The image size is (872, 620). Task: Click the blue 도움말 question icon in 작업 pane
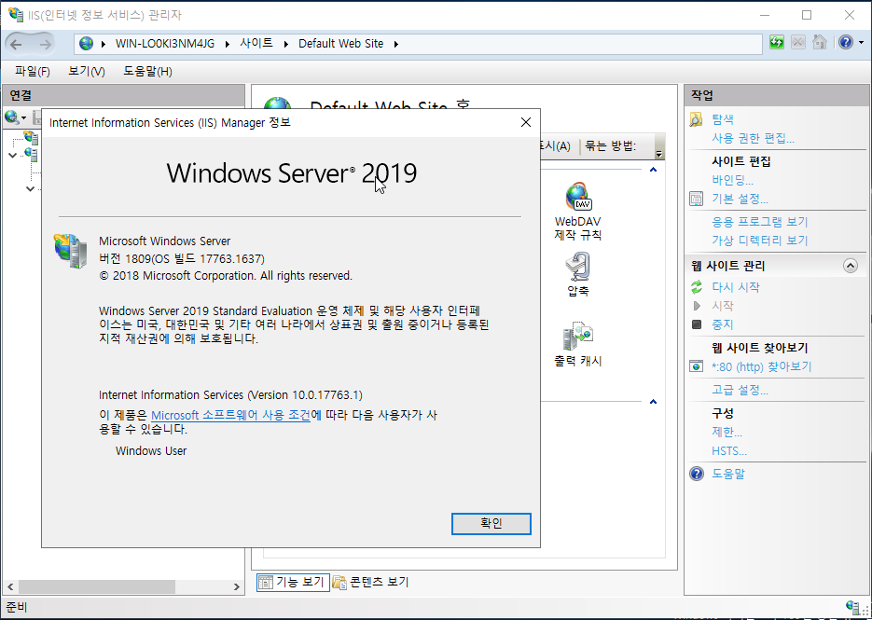point(697,474)
